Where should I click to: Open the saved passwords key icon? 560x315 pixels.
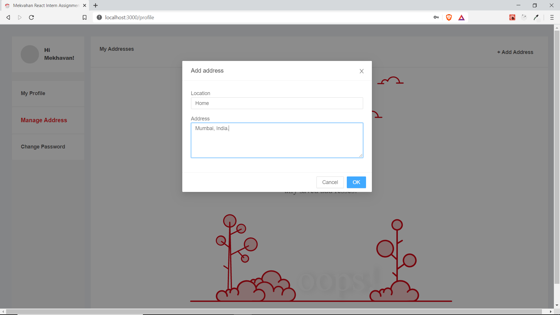tap(436, 17)
